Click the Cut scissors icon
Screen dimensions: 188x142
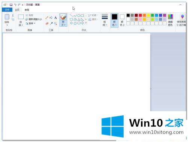13,15
